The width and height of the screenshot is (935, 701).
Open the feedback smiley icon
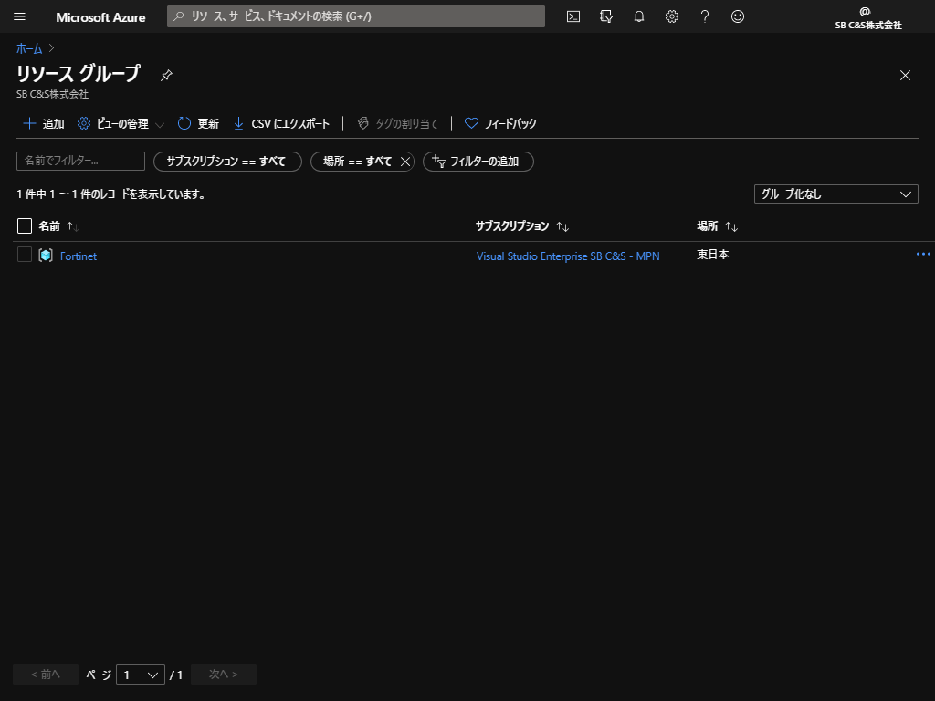(x=738, y=16)
